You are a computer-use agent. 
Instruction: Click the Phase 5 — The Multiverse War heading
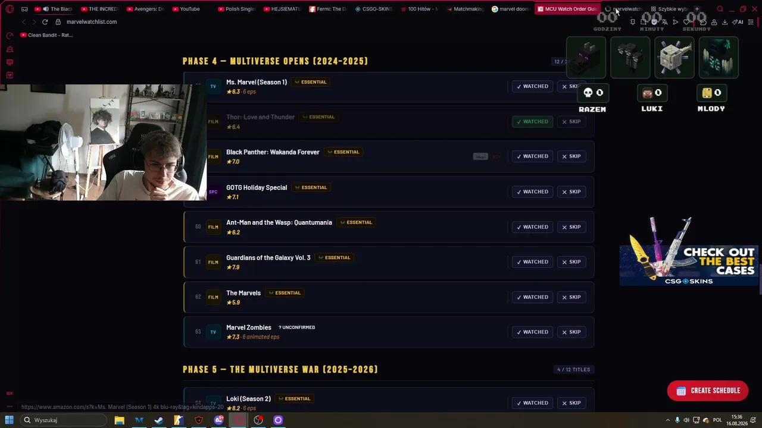(x=280, y=370)
